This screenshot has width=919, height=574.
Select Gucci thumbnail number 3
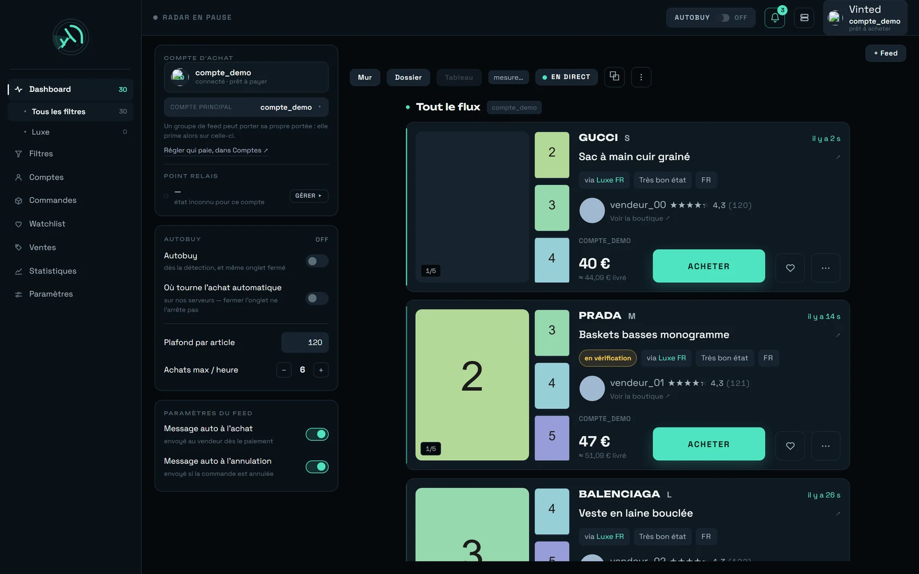pos(552,208)
